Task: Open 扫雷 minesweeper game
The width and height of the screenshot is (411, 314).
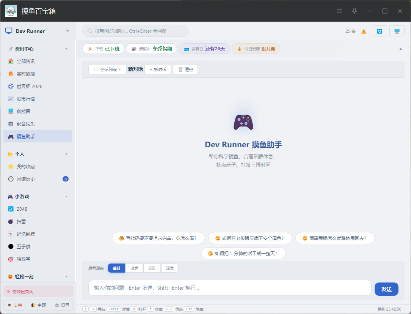Action: [38, 222]
